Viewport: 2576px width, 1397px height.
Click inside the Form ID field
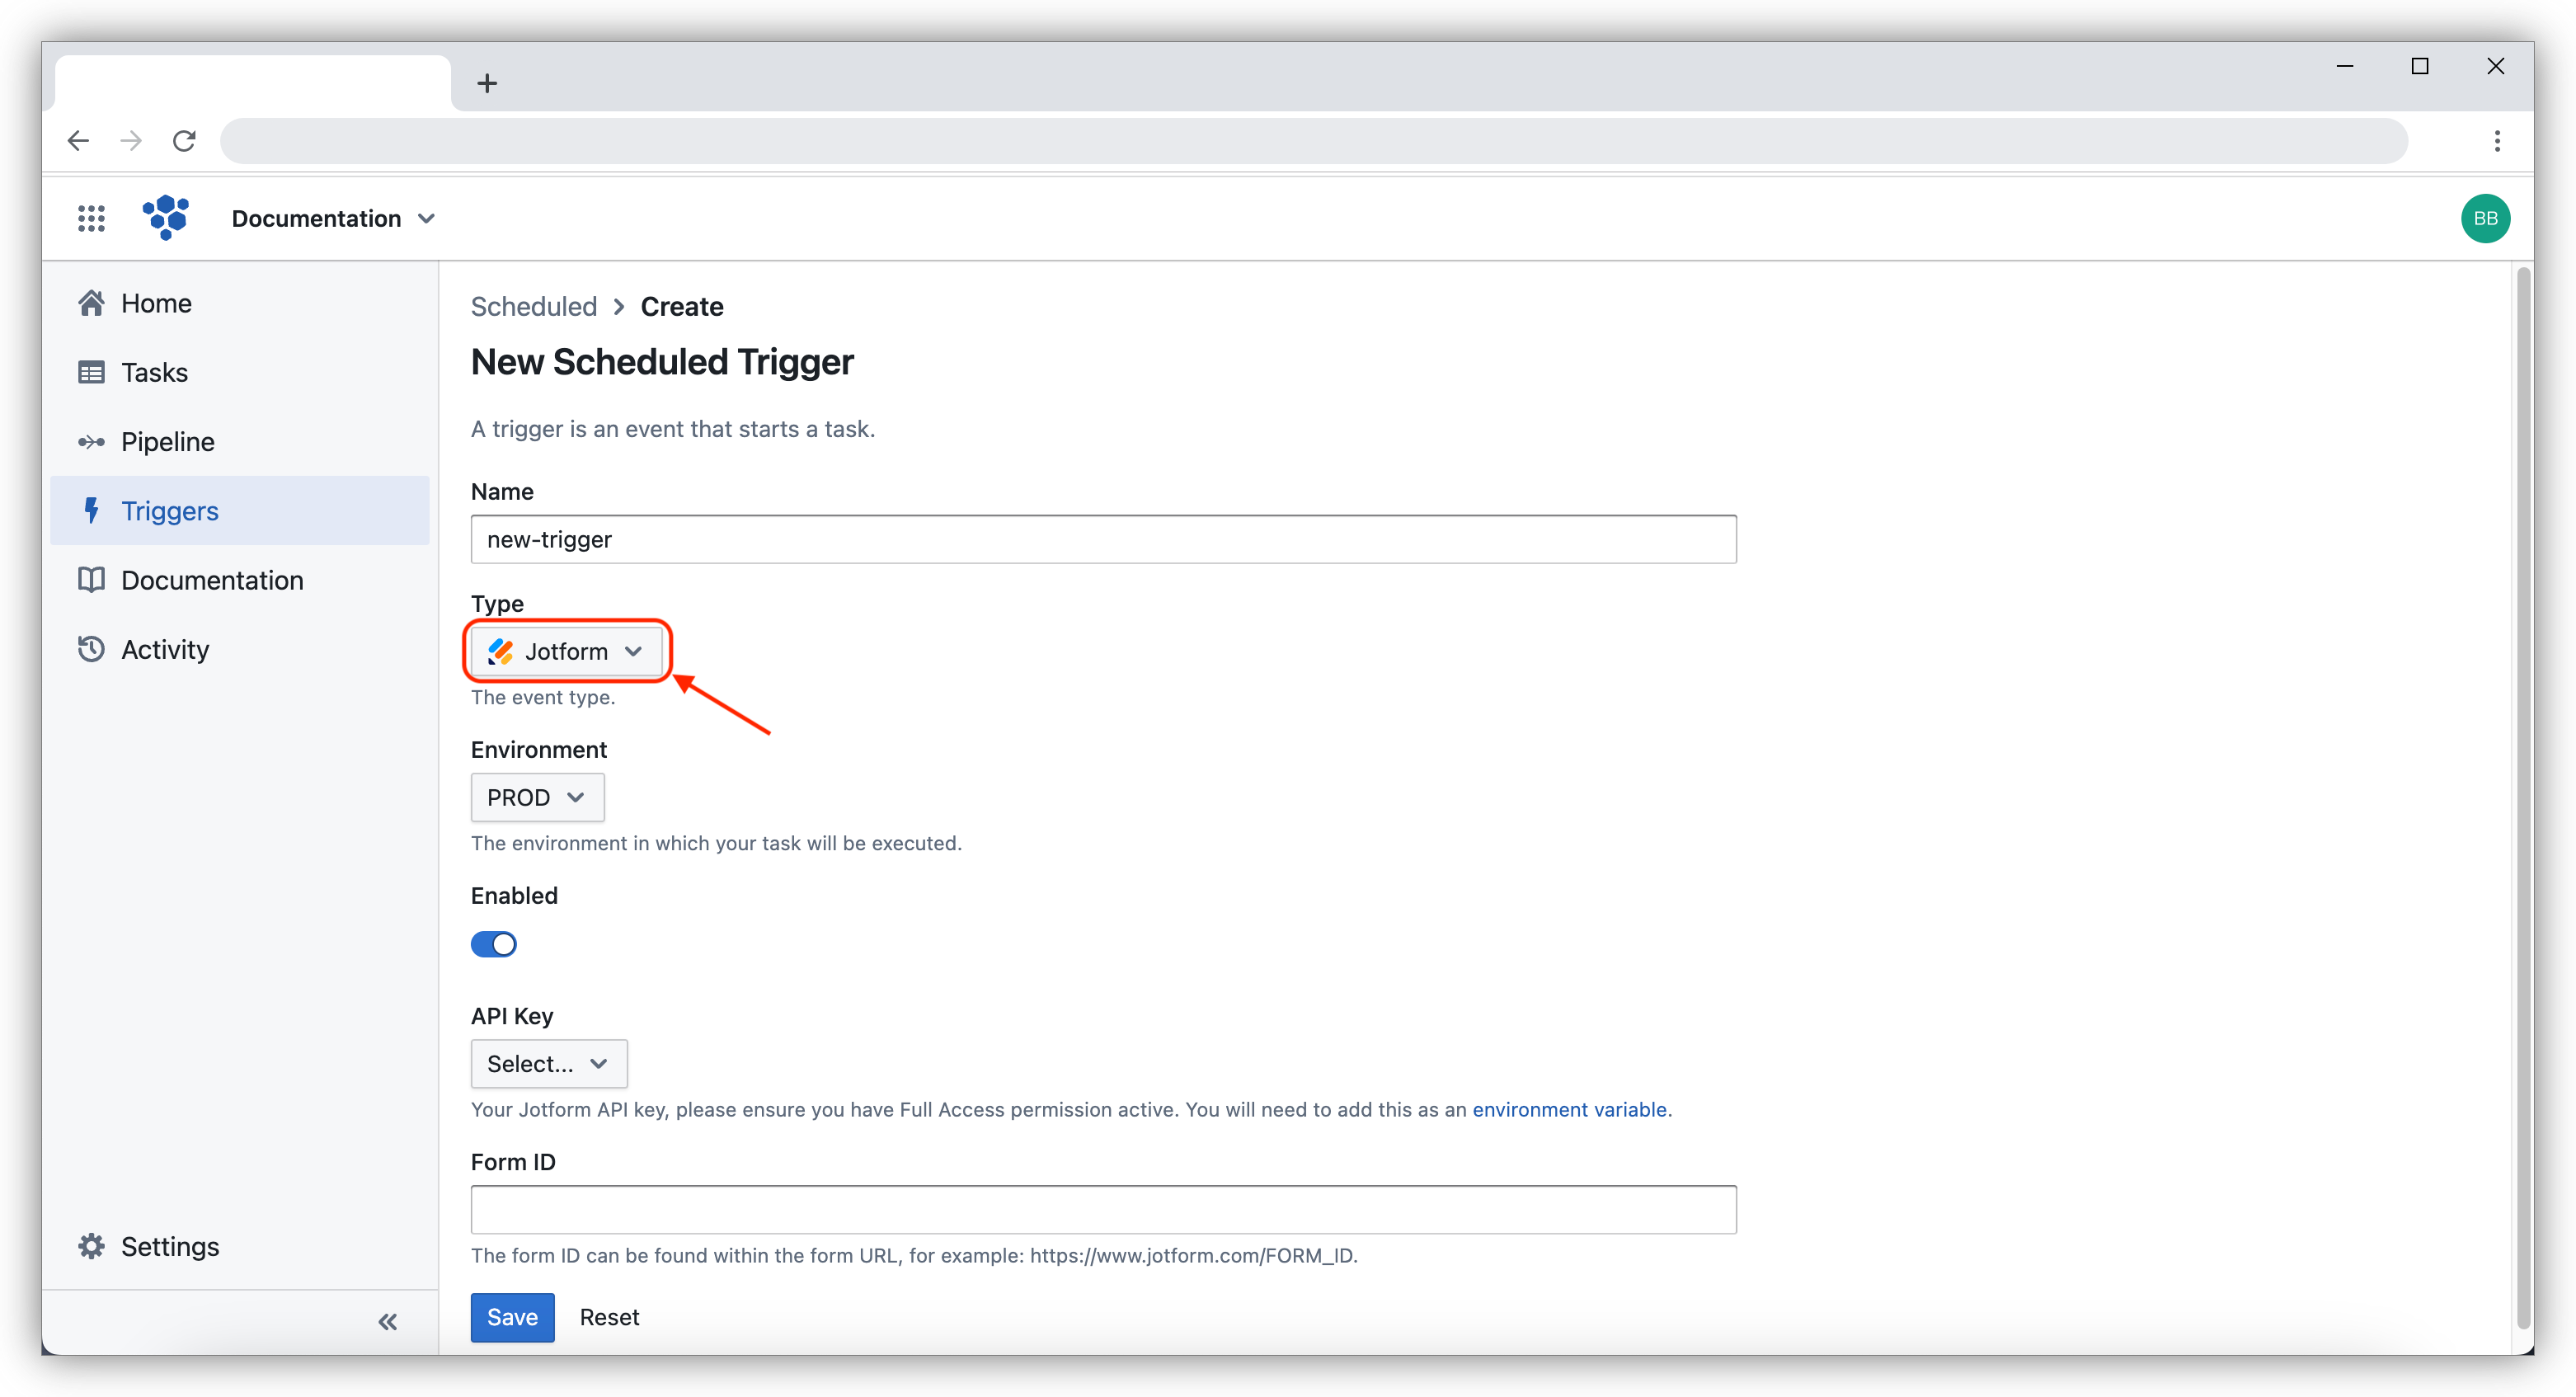coord(1103,1209)
